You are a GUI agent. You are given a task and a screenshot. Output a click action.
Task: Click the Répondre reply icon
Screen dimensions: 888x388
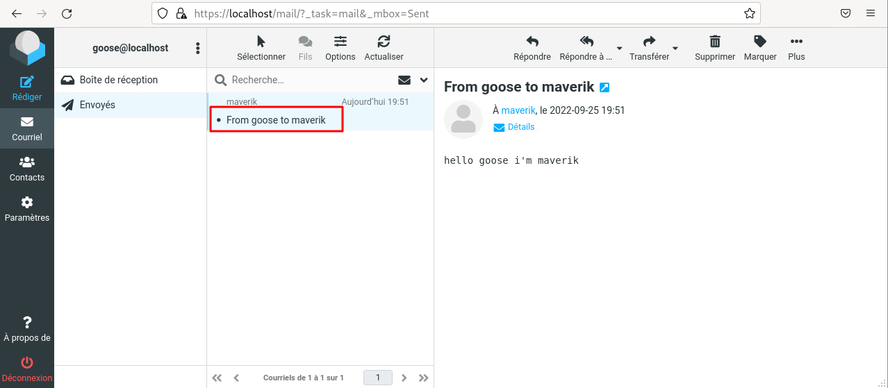(x=532, y=42)
